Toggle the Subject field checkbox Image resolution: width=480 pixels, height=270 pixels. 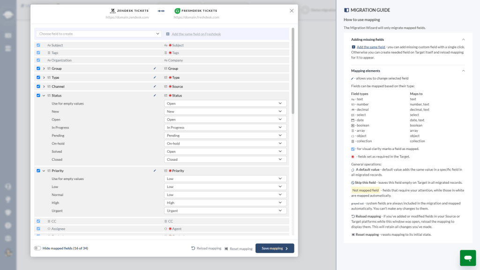tap(38, 45)
